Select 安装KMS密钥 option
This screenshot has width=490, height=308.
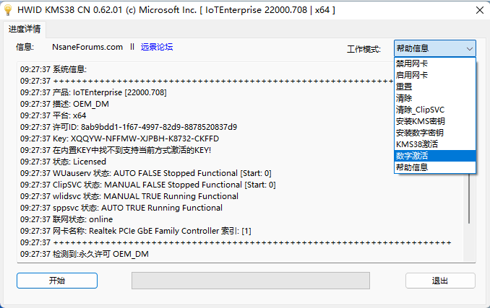434,121
